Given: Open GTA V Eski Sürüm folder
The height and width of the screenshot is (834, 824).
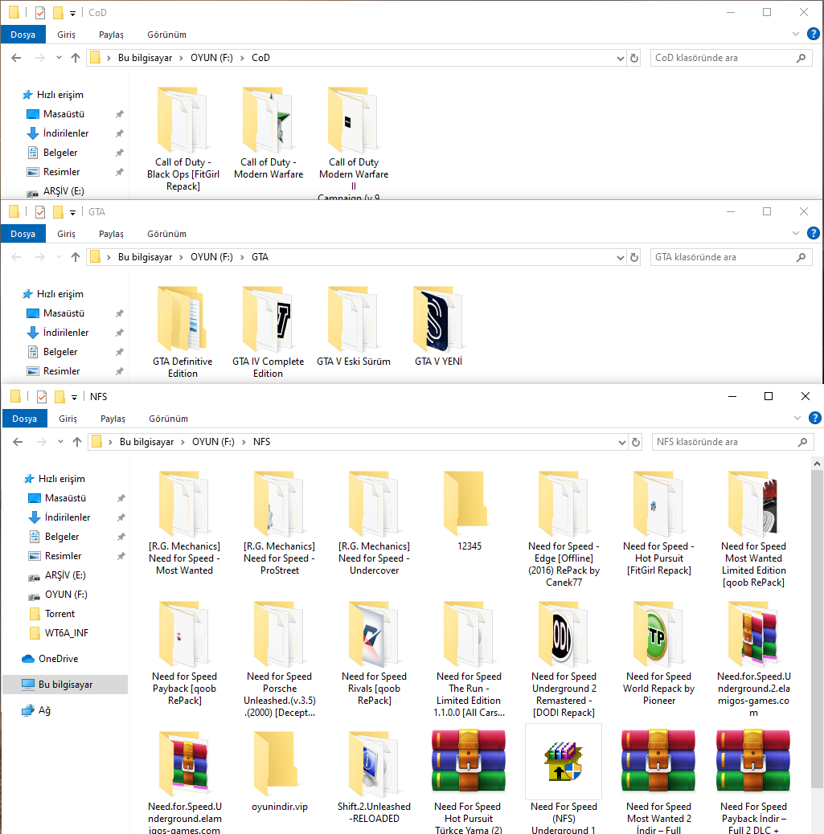Looking at the screenshot, I should (354, 326).
